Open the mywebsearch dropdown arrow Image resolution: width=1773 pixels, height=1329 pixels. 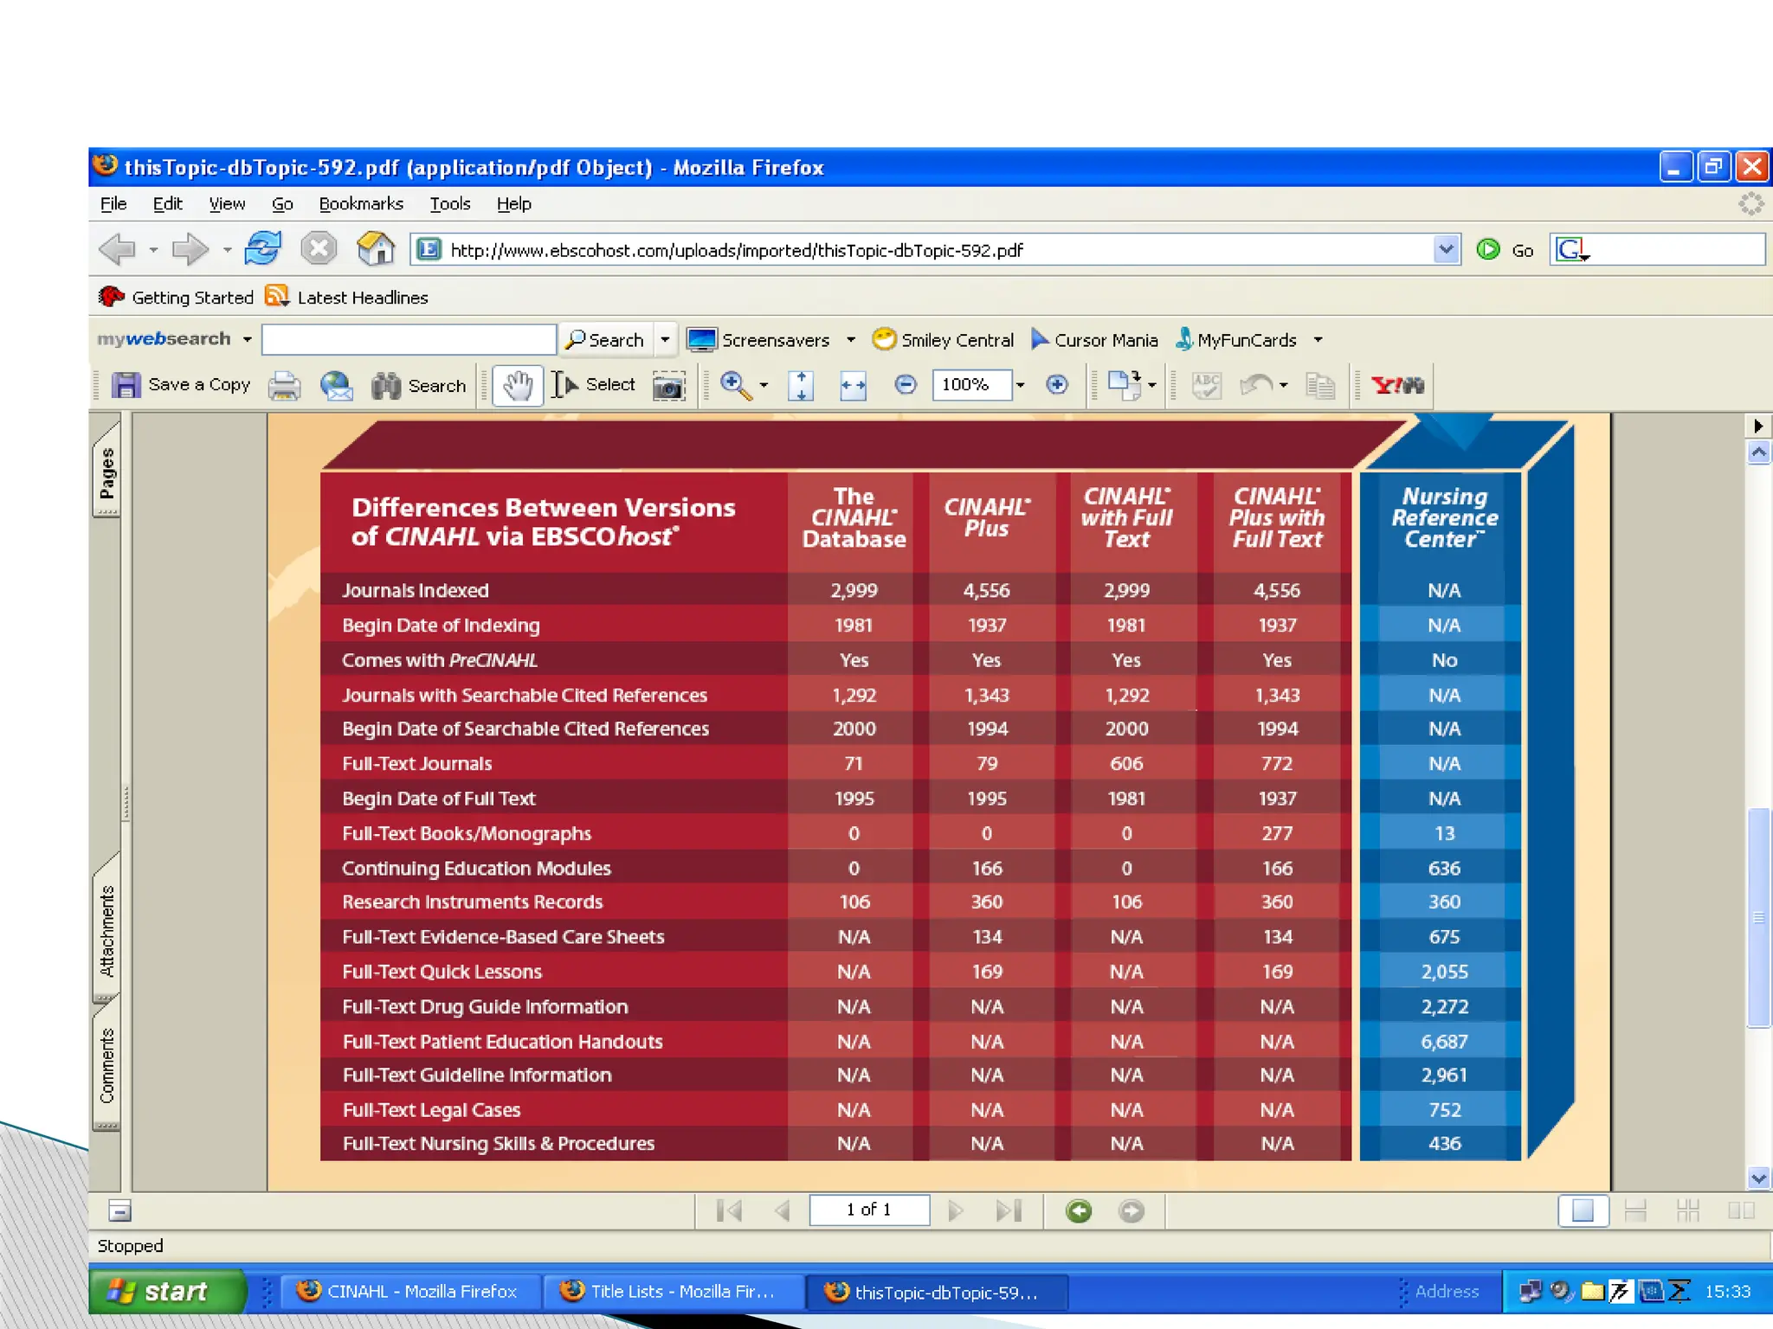[248, 339]
